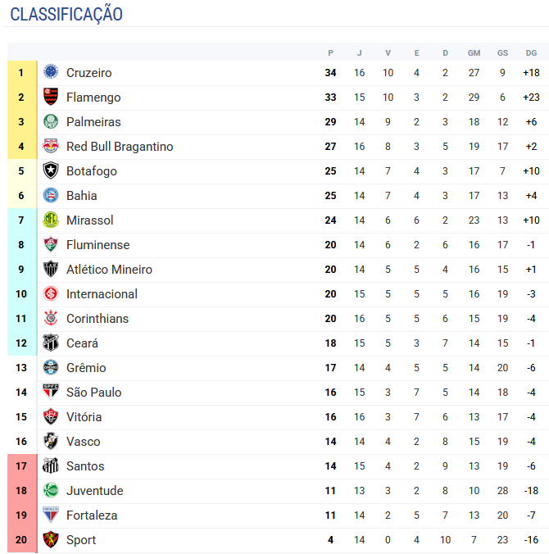Image resolution: width=549 pixels, height=554 pixels.
Task: Click the Cruzeiro club crest icon
Action: pyautogui.click(x=51, y=72)
